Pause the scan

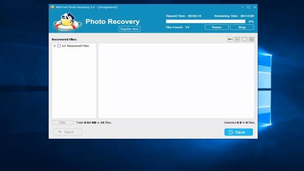217,28
